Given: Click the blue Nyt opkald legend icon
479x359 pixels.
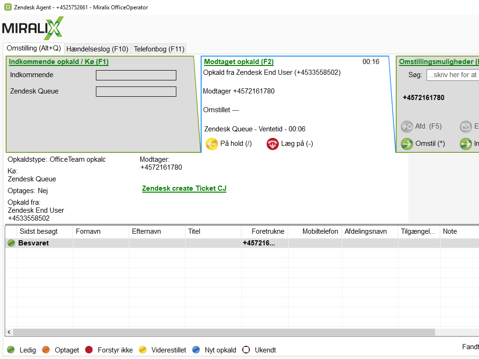Looking at the screenshot, I should point(196,350).
